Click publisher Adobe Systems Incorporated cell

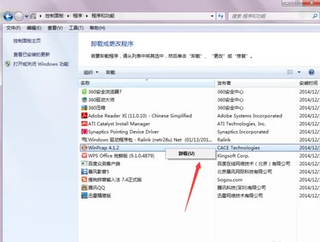[x=249, y=115]
